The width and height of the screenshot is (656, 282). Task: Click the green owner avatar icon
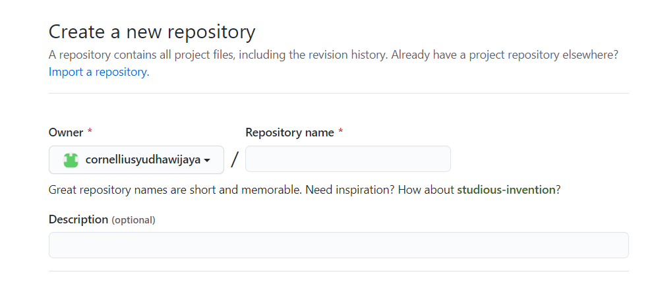click(x=71, y=160)
